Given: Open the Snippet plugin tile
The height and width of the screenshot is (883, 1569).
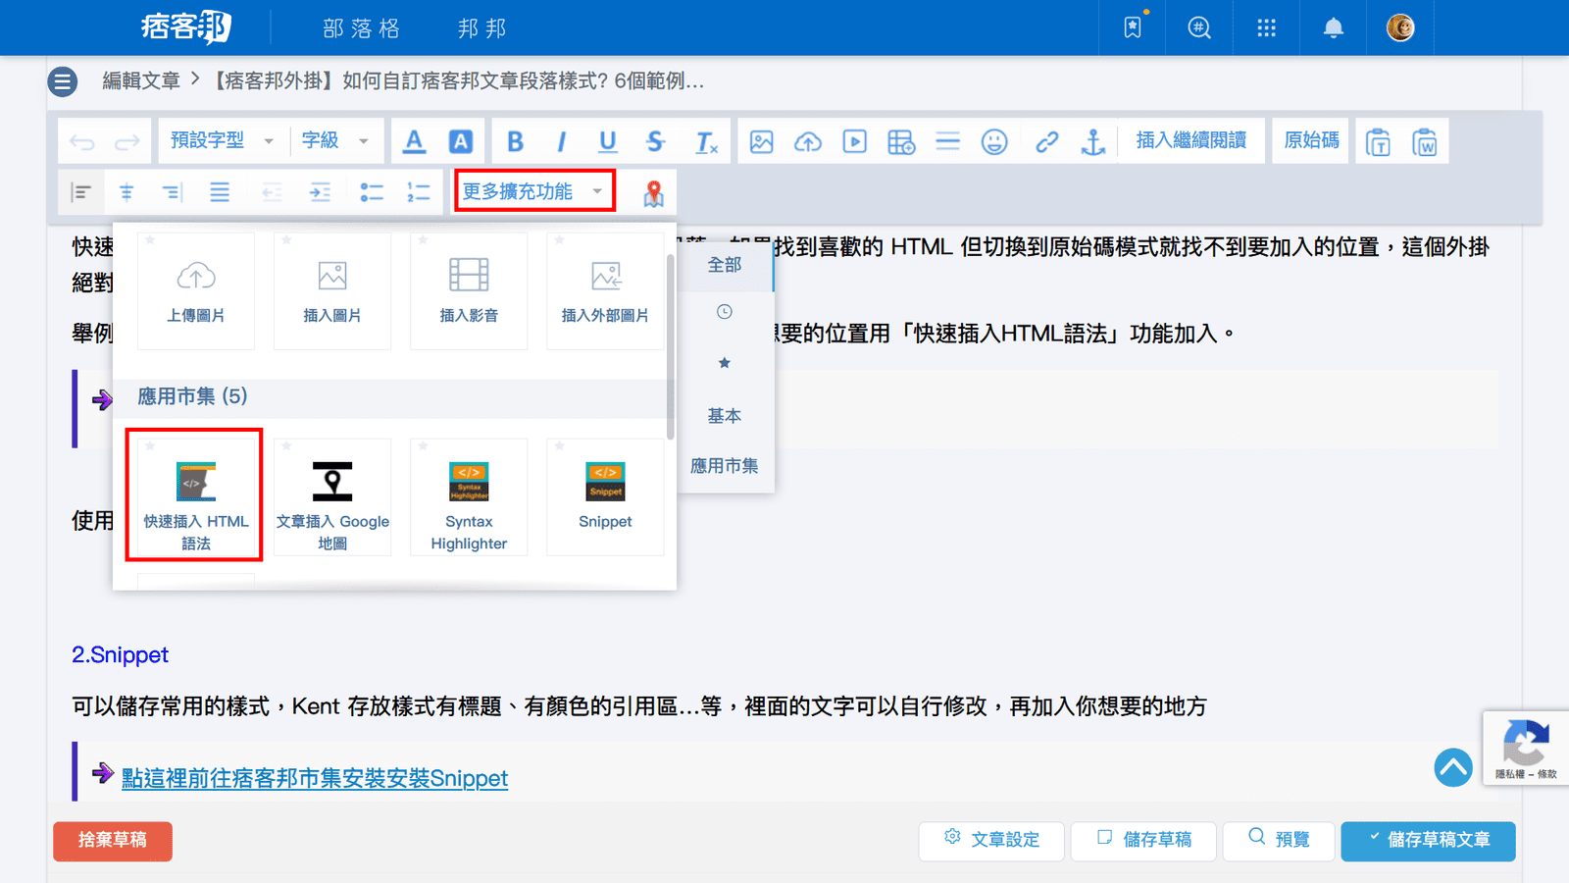Looking at the screenshot, I should coord(605,497).
